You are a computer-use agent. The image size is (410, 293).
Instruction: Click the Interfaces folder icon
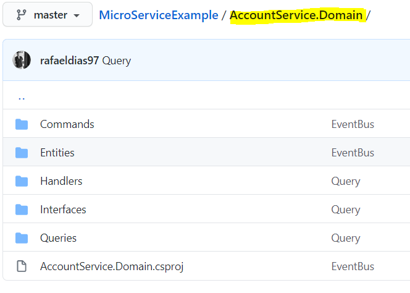tap(22, 210)
